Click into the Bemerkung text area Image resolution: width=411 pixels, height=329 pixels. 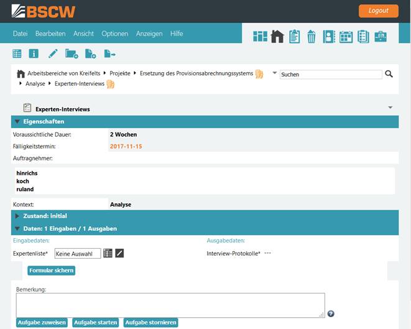(170, 305)
